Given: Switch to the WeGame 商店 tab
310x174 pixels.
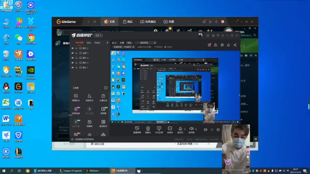Looking at the screenshot, I should click(128, 22).
